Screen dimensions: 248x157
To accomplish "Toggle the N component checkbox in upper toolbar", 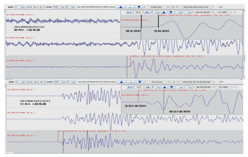I will 28,7.
